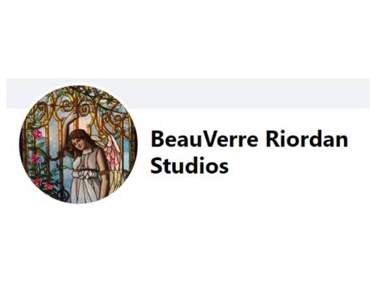The height and width of the screenshot is (283, 378).
Task: Click the word Riordan in the title
Action: pos(307,139)
